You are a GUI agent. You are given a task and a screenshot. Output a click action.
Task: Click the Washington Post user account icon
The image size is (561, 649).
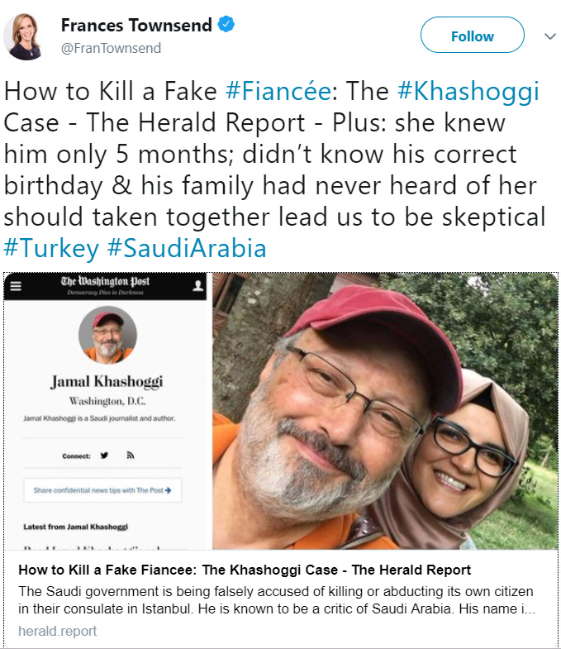coord(197,285)
